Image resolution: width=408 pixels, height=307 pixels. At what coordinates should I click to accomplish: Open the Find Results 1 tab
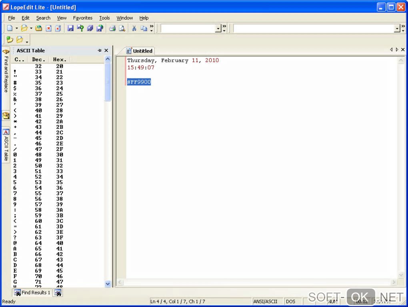(x=32, y=293)
